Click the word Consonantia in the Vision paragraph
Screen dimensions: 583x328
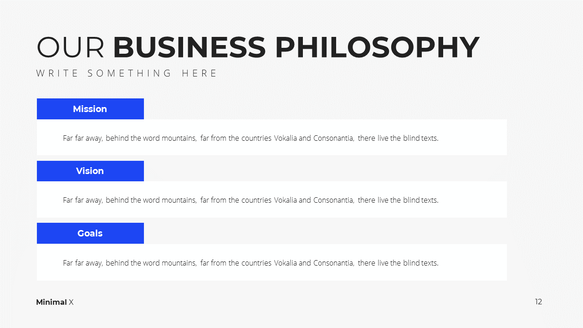point(333,200)
